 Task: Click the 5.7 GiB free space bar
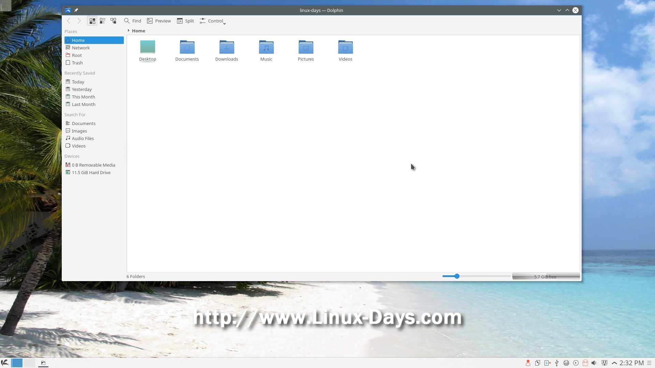(546, 276)
